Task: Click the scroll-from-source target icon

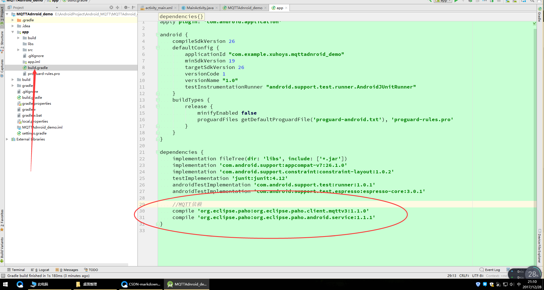Action: (x=111, y=8)
